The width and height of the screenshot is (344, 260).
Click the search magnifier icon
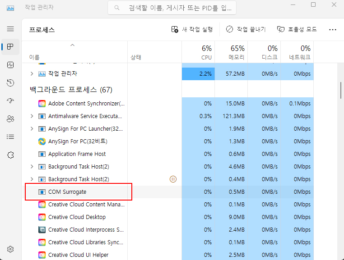pos(117,8)
